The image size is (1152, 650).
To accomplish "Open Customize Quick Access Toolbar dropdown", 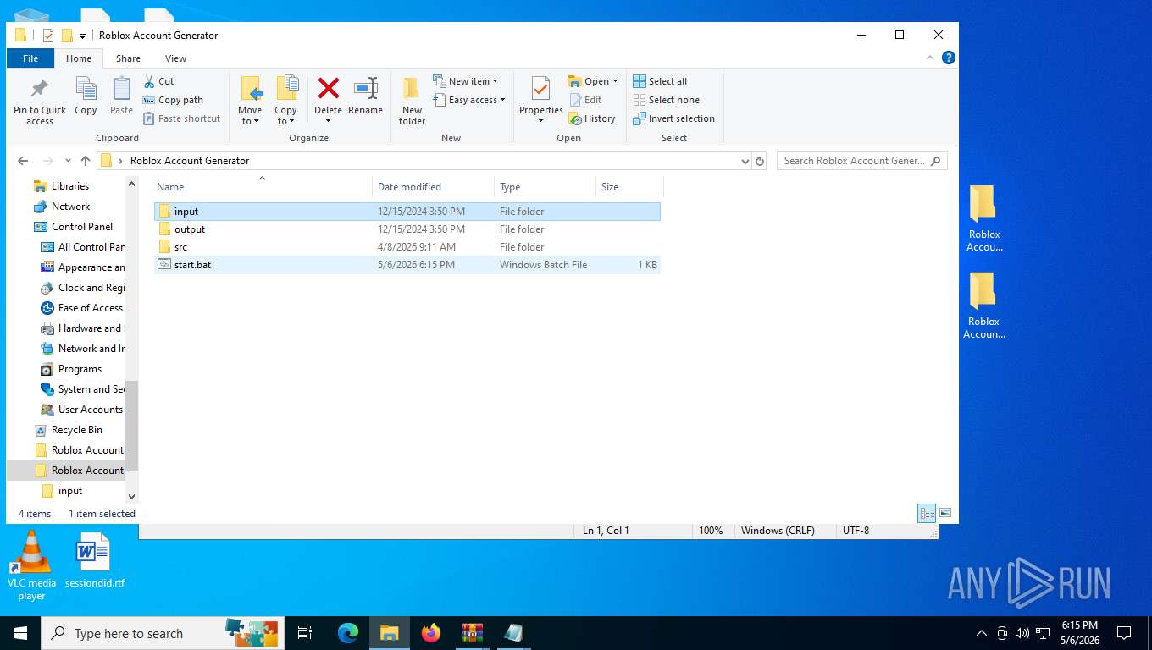I will (82, 36).
